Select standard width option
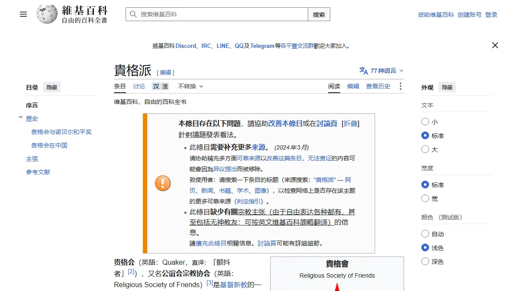 coord(425,185)
